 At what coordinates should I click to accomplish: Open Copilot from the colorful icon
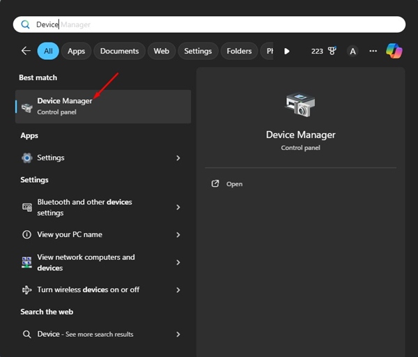(394, 51)
